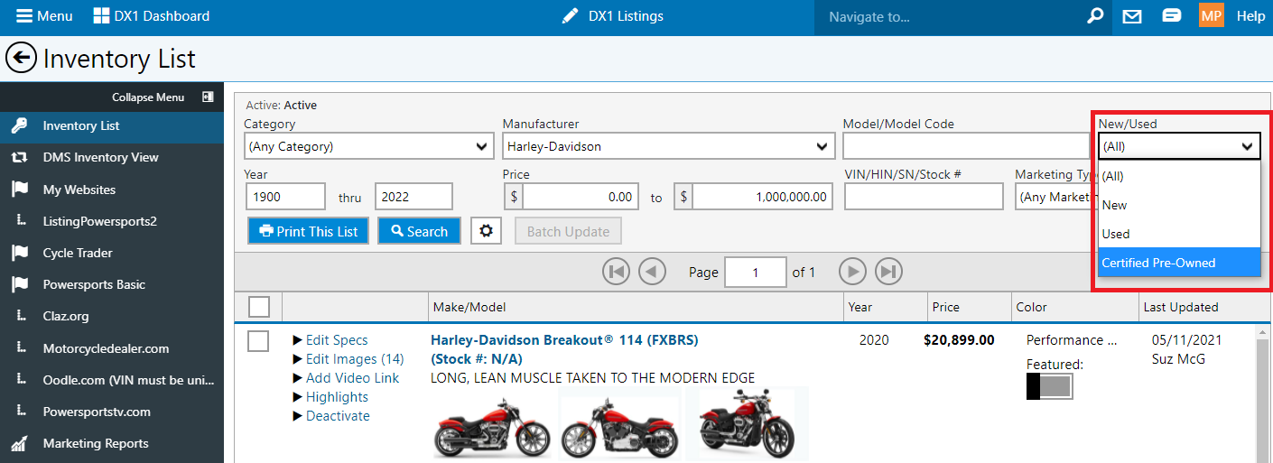Click the blue Search button
Image resolution: width=1273 pixels, height=463 pixels.
419,231
